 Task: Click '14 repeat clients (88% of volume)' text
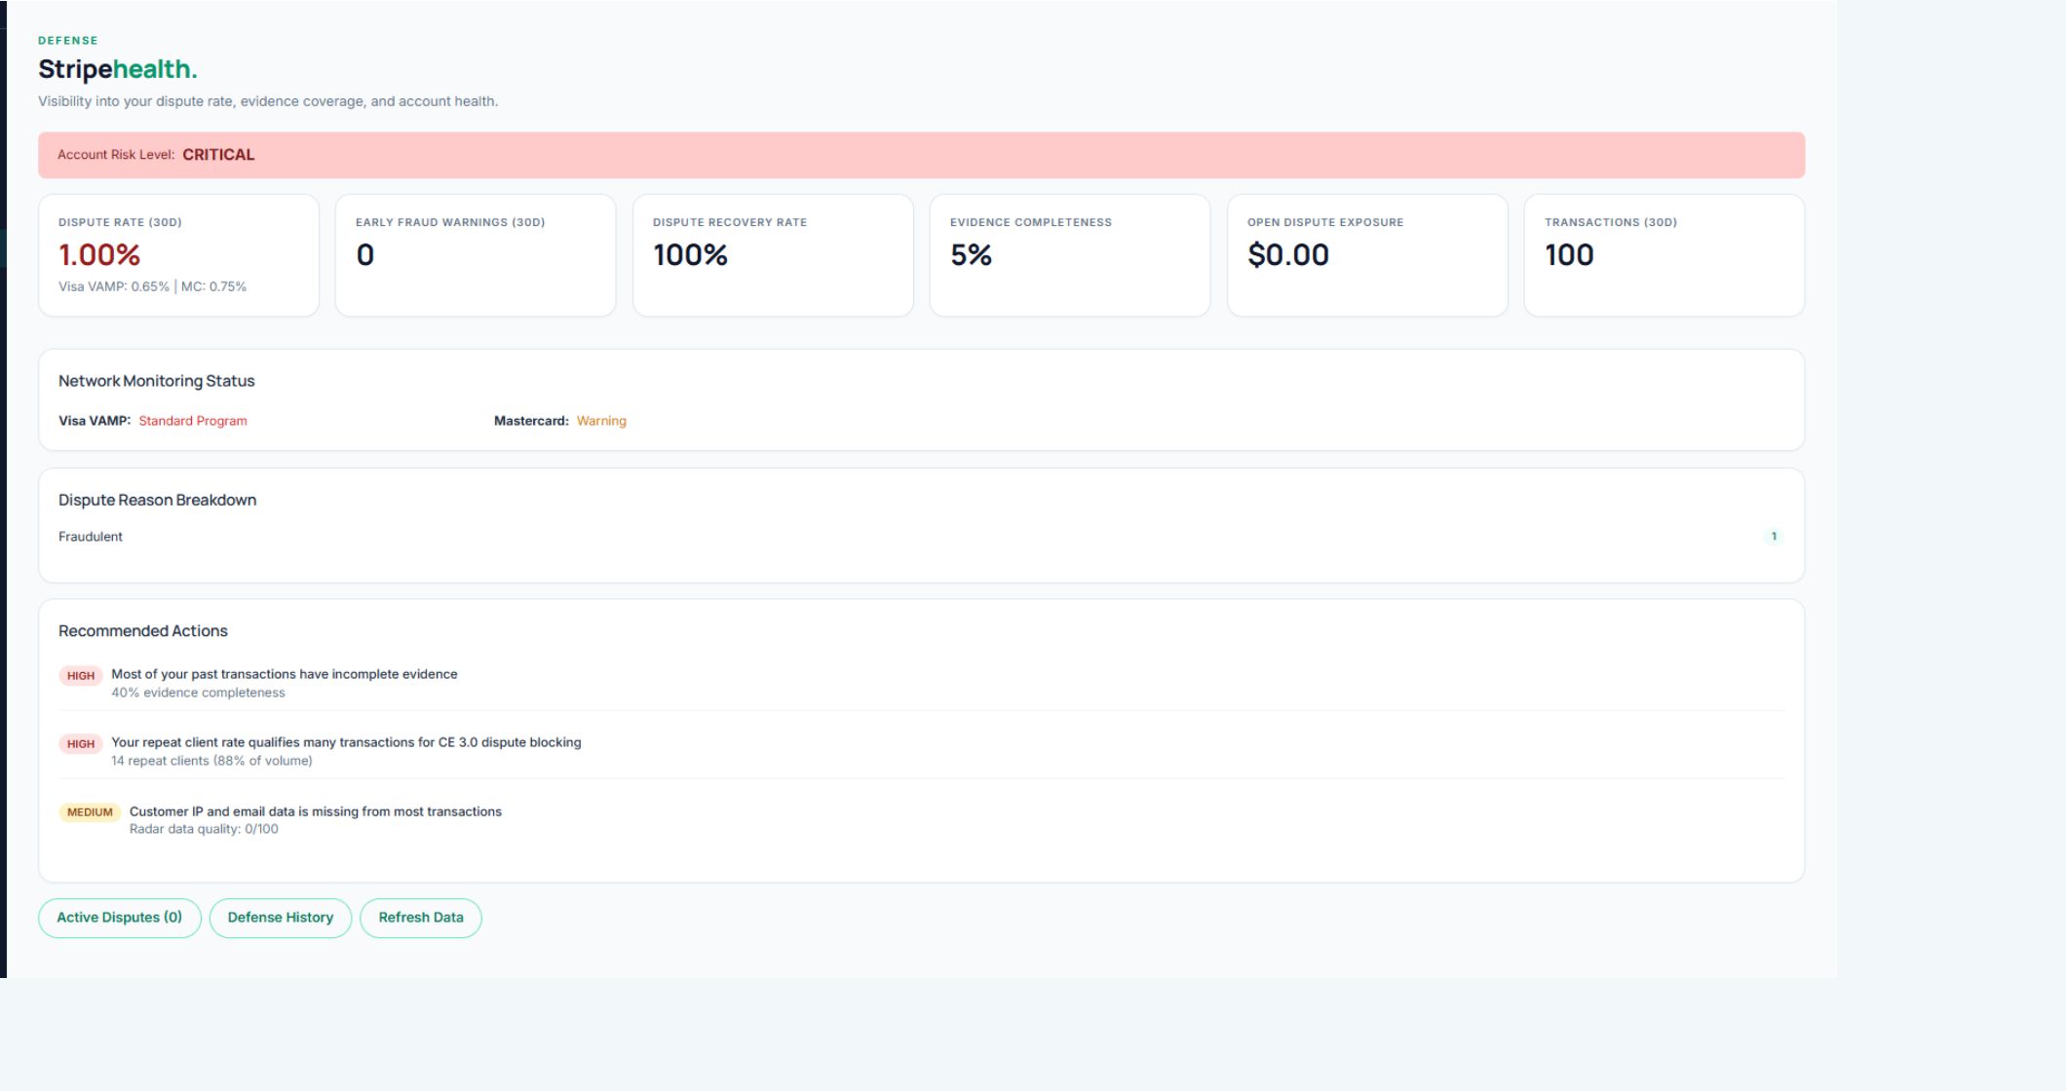click(x=211, y=761)
